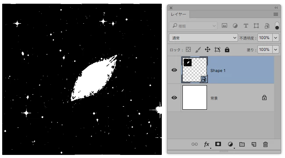Filter layers by type text layers

tap(246, 25)
